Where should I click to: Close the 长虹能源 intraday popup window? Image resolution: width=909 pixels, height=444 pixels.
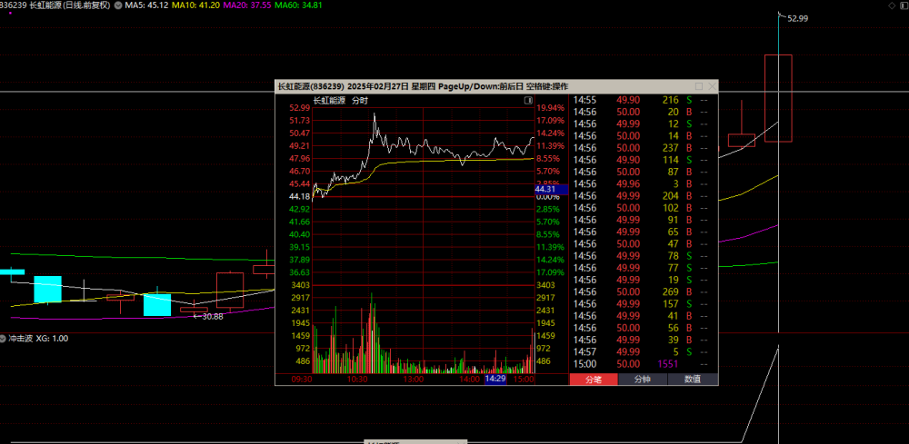coord(712,86)
